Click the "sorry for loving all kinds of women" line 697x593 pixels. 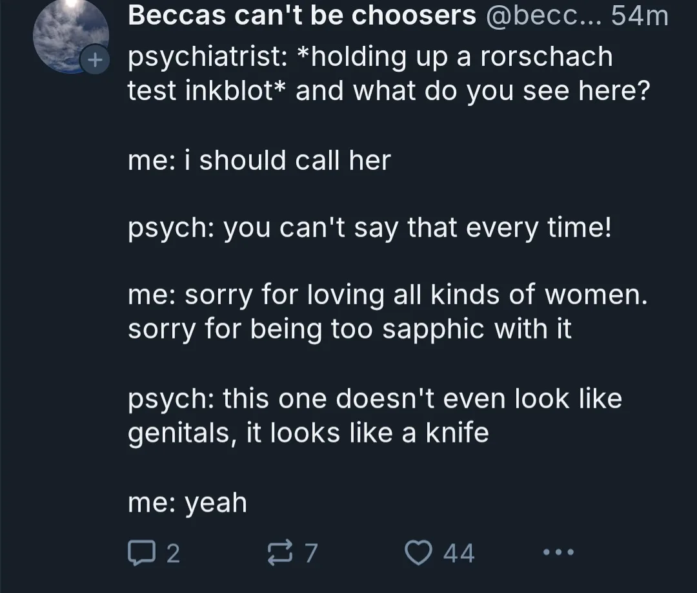pos(388,295)
